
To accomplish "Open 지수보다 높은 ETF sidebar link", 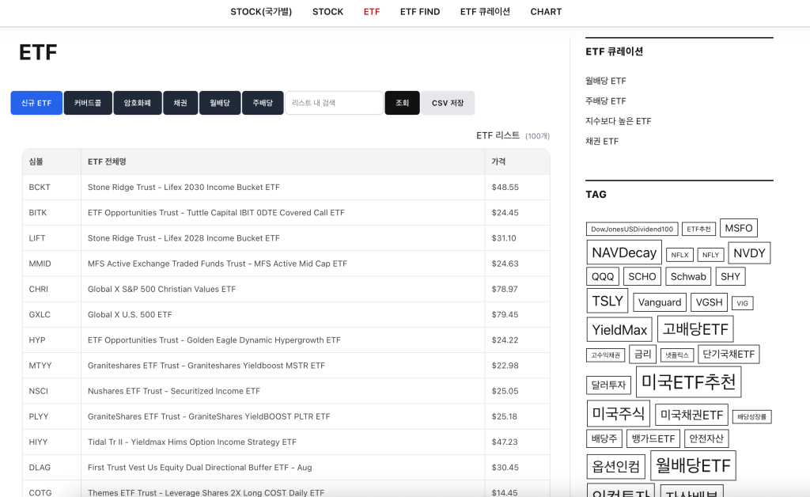I will (x=619, y=121).
